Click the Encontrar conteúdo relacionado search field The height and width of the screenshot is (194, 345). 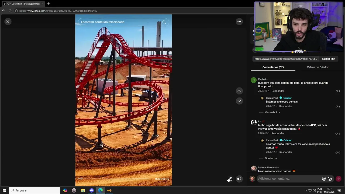pyautogui.click(x=123, y=22)
